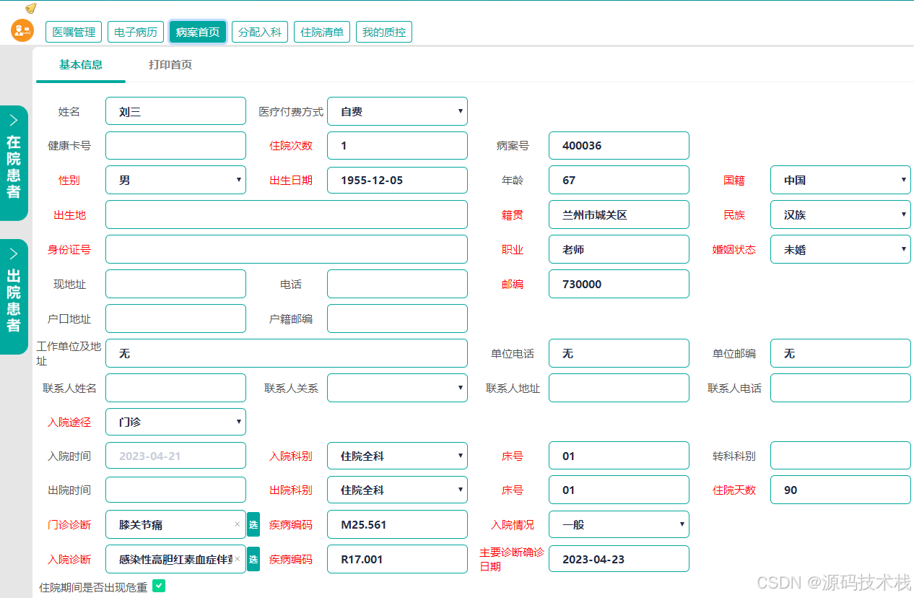Click the 住院天数 field showing 90
Screen dimensions: 914x598
pyautogui.click(x=840, y=490)
